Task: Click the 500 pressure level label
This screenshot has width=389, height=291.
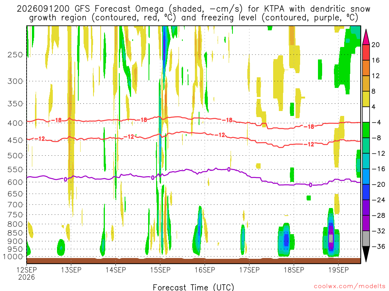Action: [x=15, y=156]
